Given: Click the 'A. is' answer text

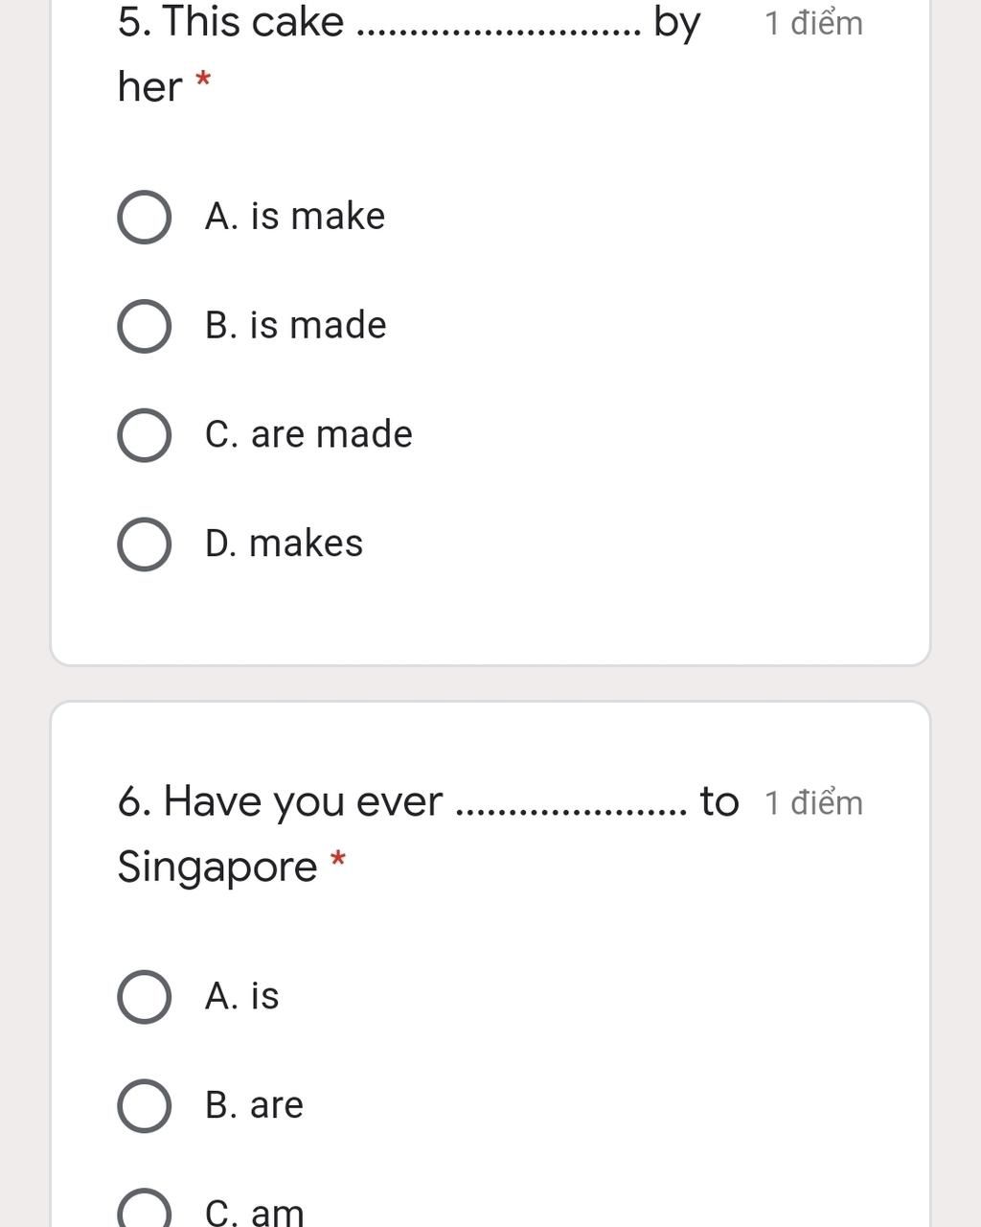Looking at the screenshot, I should [x=241, y=997].
